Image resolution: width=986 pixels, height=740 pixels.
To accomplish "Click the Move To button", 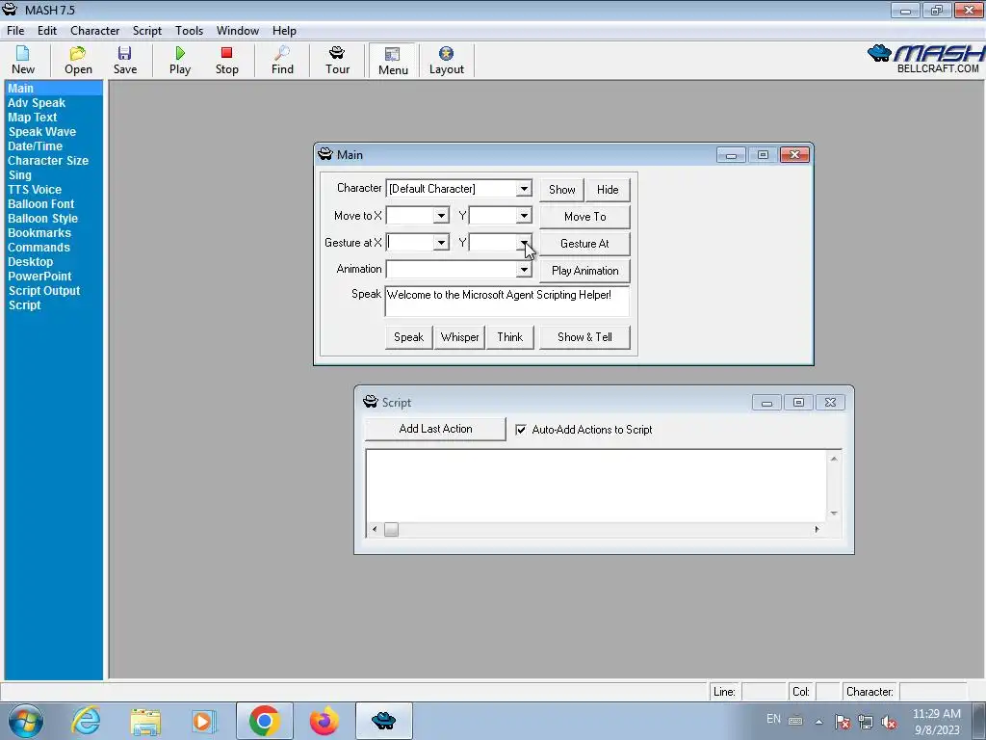I will (584, 217).
